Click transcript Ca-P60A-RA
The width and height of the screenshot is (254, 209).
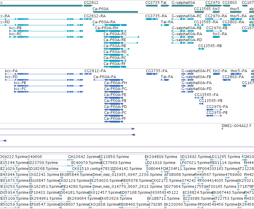click(x=104, y=22)
